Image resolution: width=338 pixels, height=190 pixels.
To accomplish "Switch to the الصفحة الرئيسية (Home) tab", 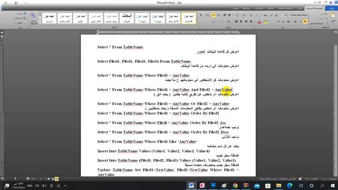I will coord(315,8).
